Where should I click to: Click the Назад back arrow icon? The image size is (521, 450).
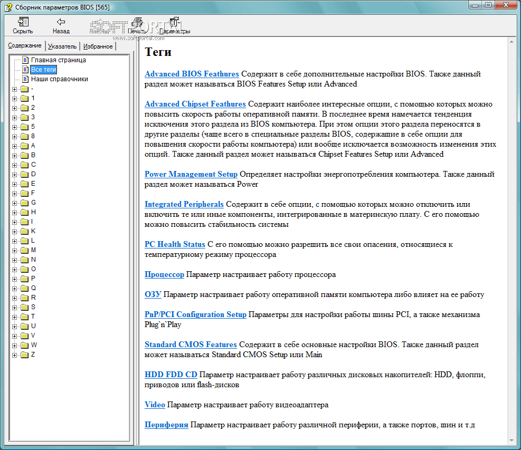coord(61,22)
